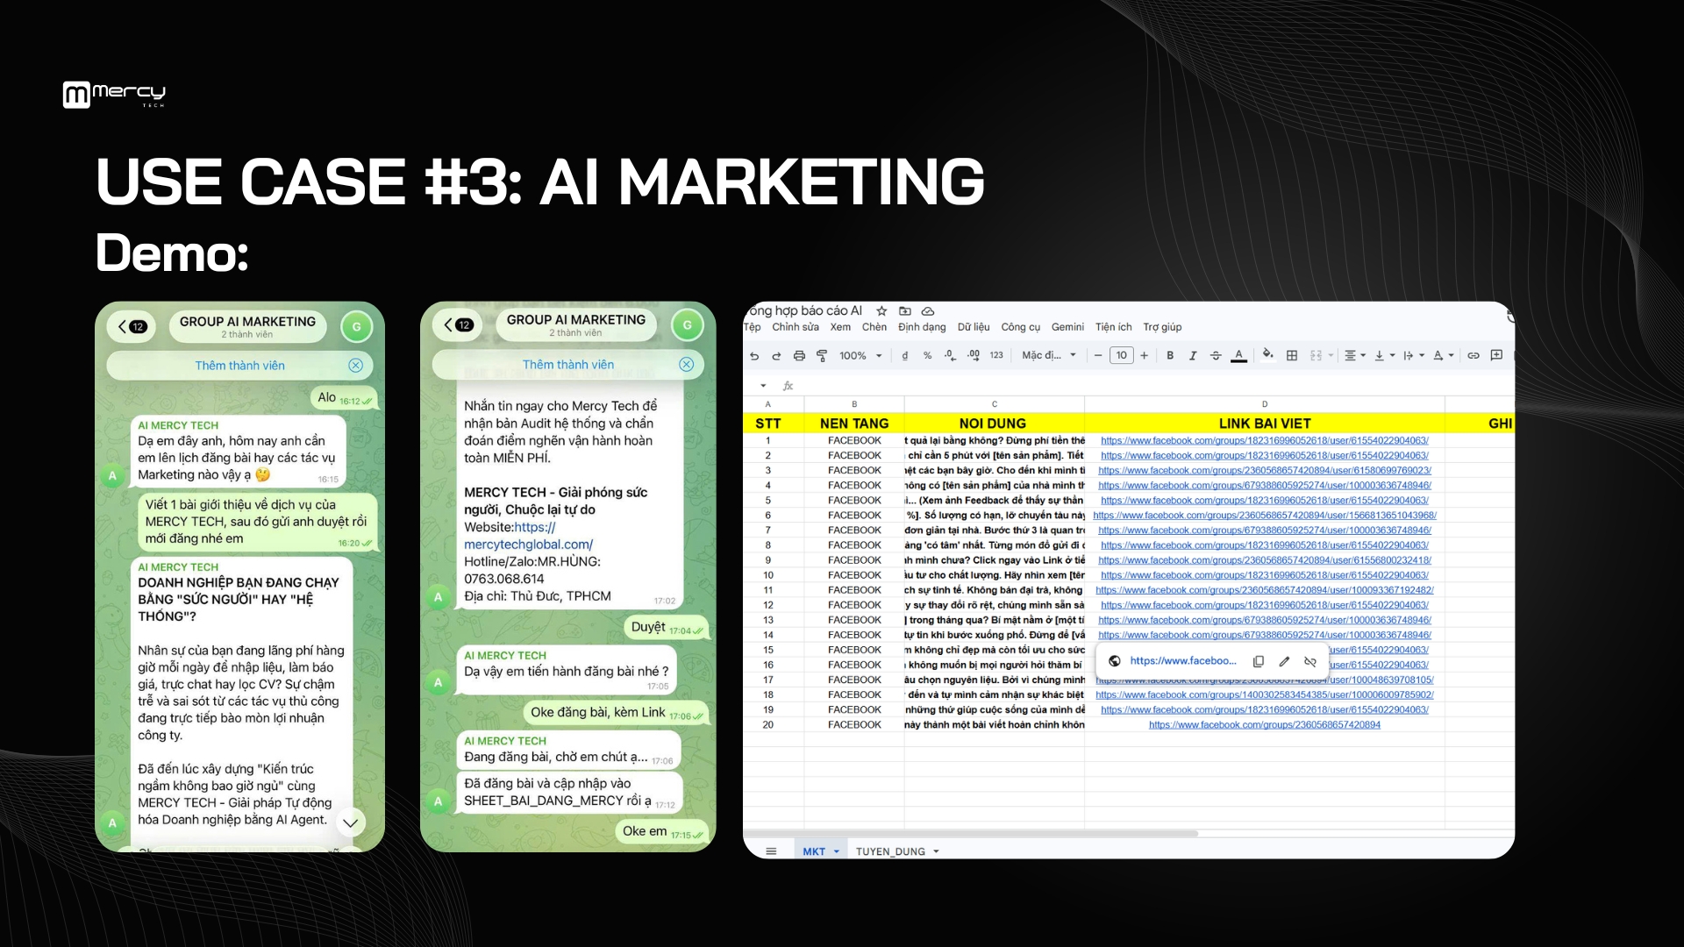Insert a comment from the toolbar
1684x947 pixels.
click(1496, 355)
